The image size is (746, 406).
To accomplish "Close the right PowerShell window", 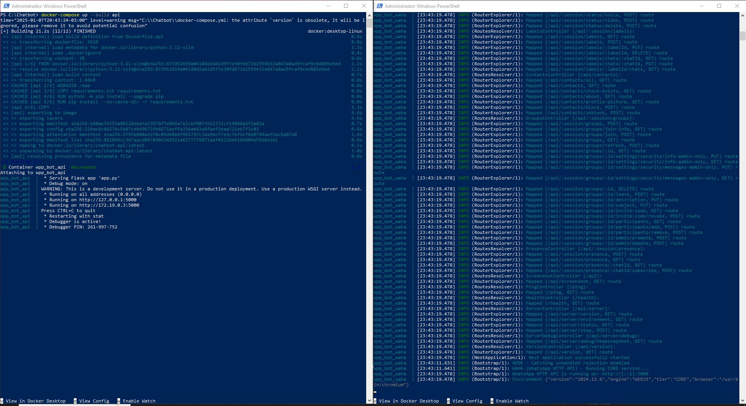I will coord(737,6).
